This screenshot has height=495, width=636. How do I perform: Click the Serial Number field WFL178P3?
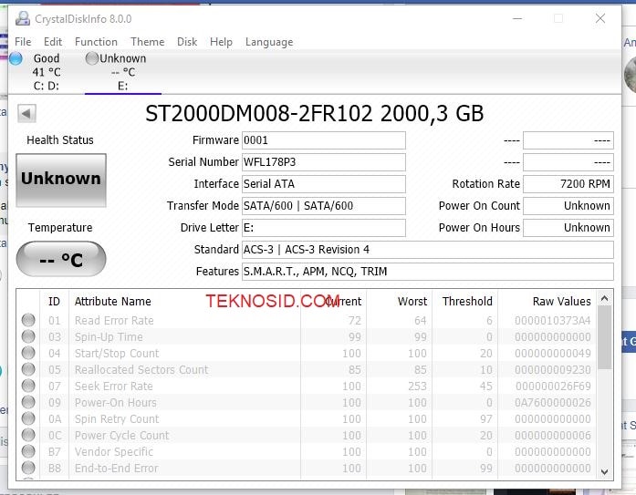click(x=324, y=162)
